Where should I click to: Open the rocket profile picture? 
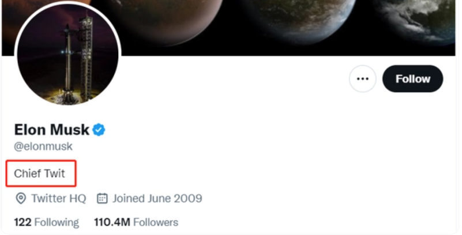pos(67,54)
